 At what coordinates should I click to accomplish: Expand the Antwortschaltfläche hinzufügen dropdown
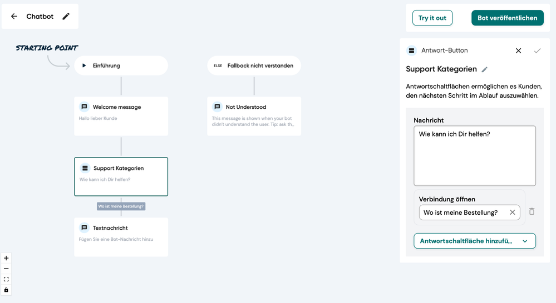coord(474,241)
